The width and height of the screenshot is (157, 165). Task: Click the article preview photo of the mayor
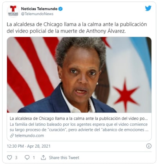[79, 75]
